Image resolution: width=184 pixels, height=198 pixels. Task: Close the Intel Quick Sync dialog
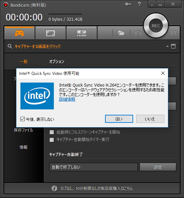tap(163, 73)
